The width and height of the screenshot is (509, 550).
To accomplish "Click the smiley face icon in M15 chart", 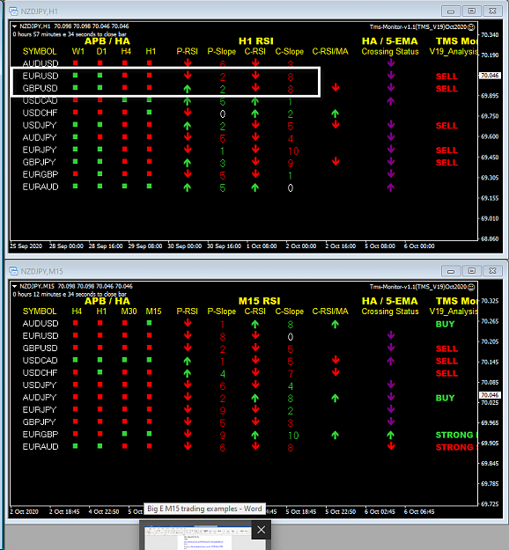I will (471, 287).
